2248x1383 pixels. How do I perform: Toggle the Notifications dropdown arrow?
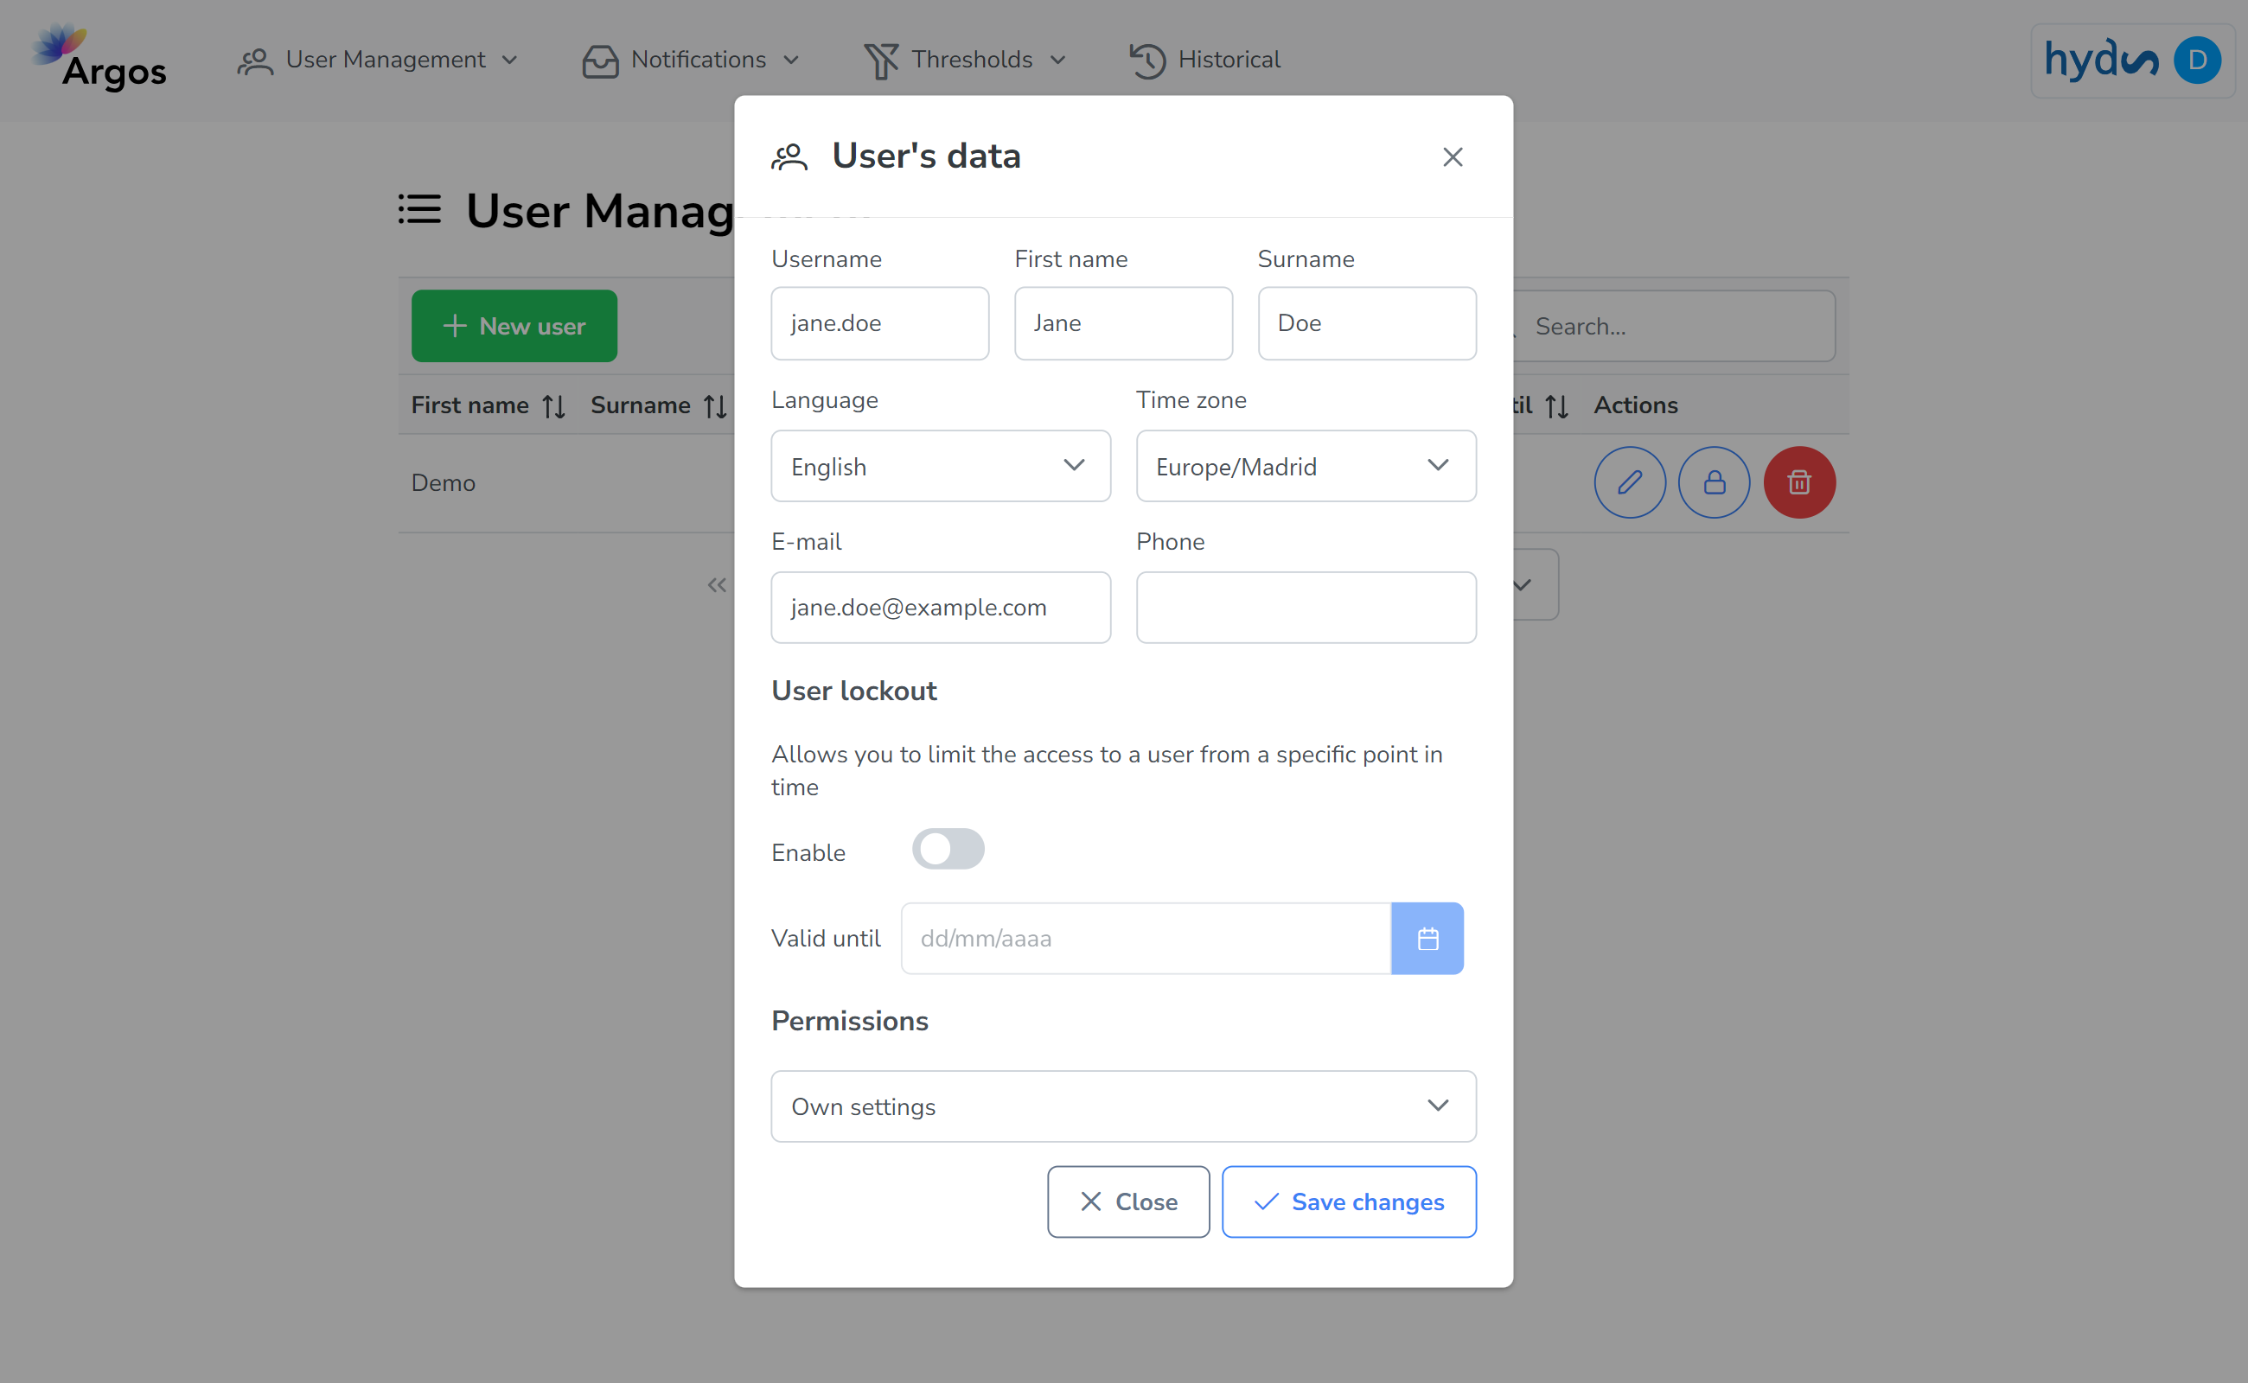click(x=792, y=60)
